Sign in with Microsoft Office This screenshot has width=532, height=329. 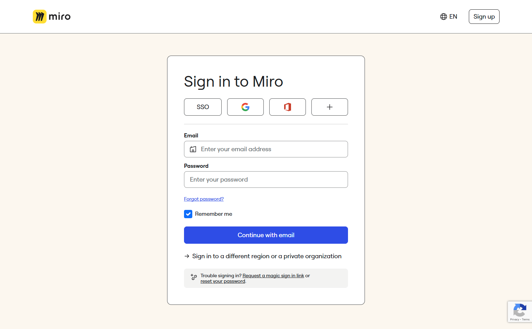pyautogui.click(x=287, y=107)
